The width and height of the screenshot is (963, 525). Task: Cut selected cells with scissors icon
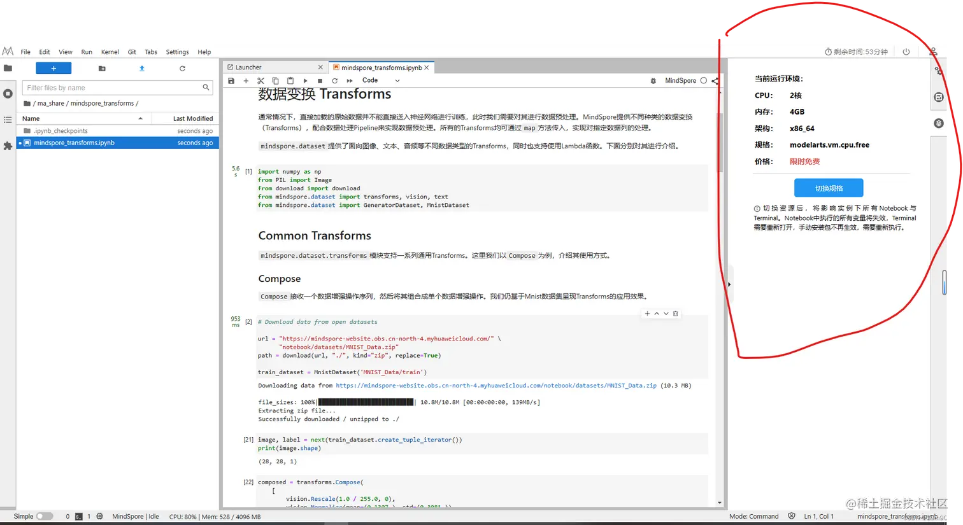[x=260, y=81]
